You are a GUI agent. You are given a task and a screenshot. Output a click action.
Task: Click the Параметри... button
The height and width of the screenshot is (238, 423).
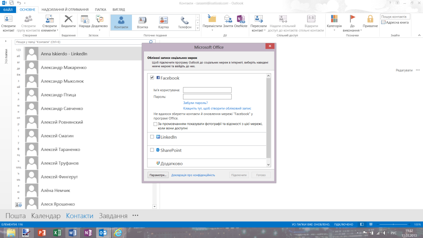158,175
